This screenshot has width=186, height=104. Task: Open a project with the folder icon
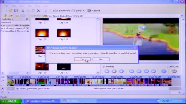pos(10,11)
